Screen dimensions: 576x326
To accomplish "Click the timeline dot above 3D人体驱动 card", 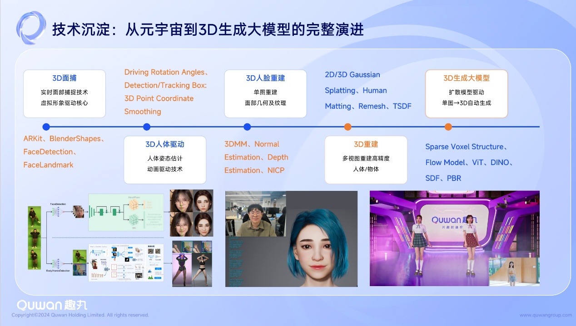I will 146,127.
